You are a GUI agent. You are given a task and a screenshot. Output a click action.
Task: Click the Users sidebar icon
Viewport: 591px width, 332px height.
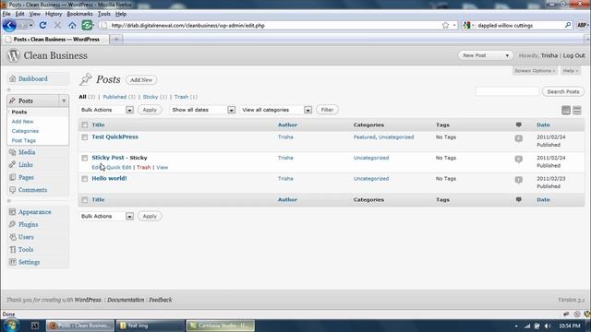(x=12, y=237)
